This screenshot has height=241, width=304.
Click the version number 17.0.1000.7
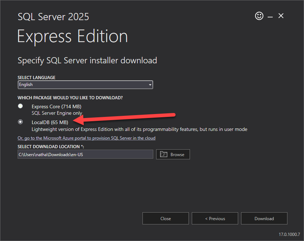coord(289,234)
